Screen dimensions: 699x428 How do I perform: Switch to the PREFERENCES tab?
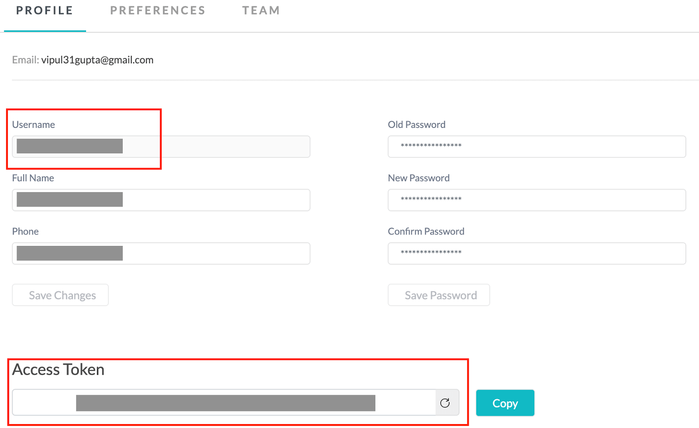[x=158, y=10]
